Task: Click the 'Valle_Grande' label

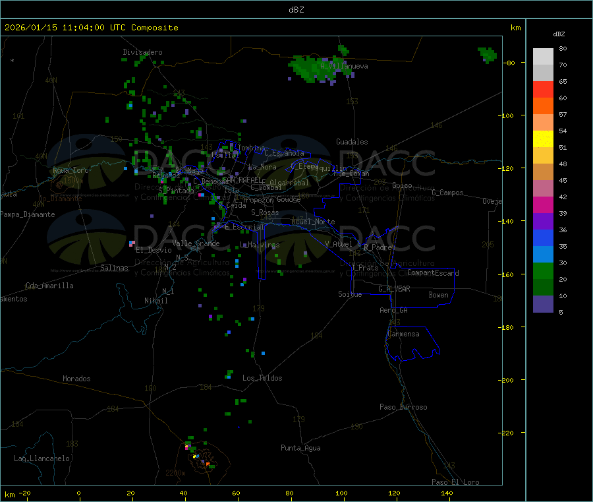Action: click(196, 243)
